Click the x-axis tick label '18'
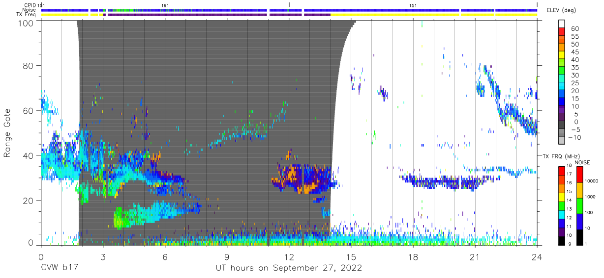The image size is (604, 278). tap(413, 256)
